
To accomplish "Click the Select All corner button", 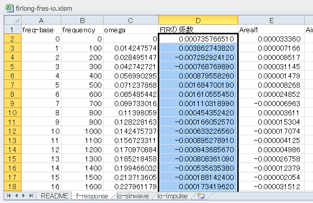I will (x=13, y=20).
